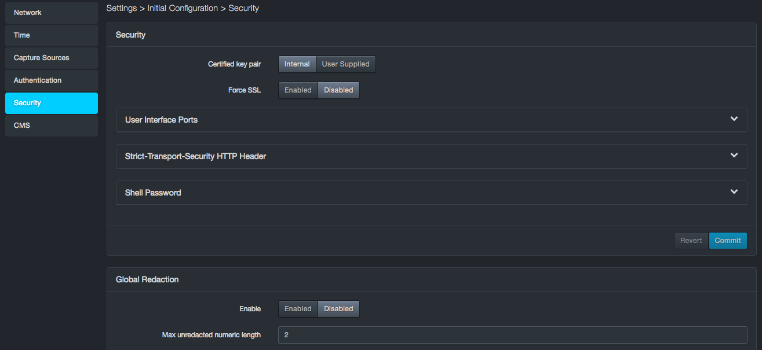Enable Global Redaction
This screenshot has width=762, height=350.
(298, 309)
